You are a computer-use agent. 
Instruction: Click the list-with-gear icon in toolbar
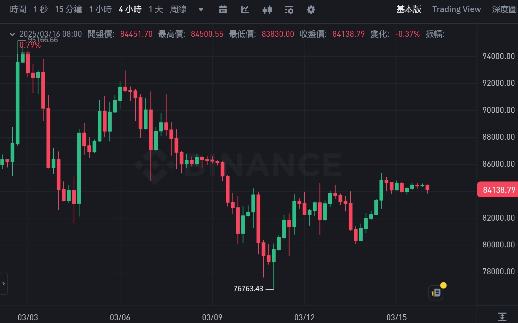pos(289,10)
